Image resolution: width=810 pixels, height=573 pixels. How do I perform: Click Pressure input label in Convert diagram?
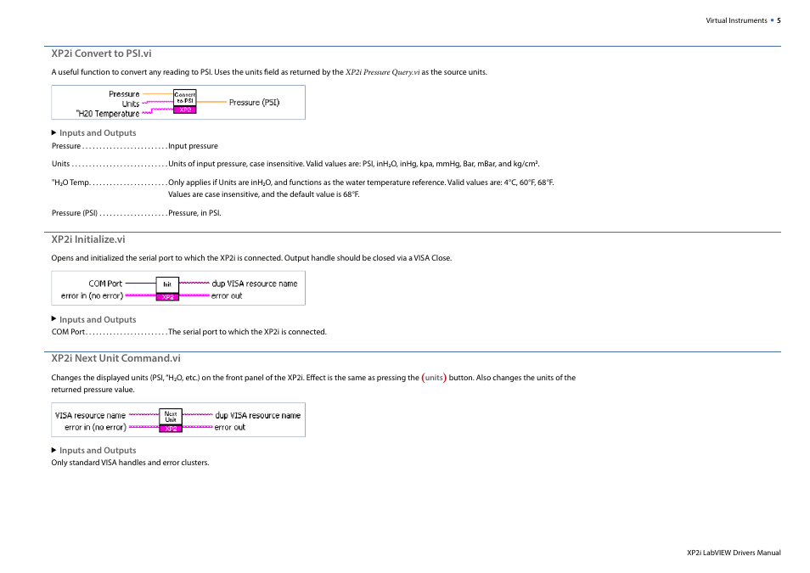pos(124,94)
